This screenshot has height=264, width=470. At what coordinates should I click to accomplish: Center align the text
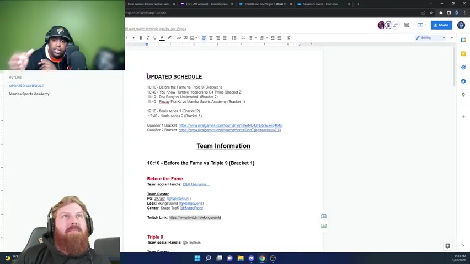(211, 38)
